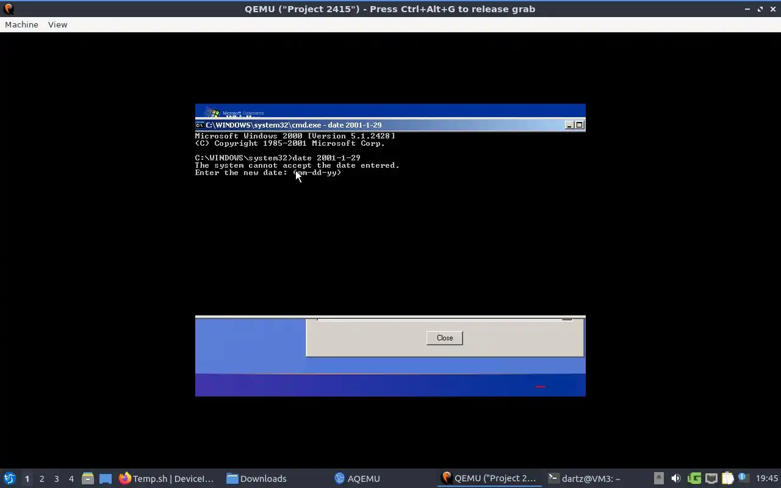Click the cmd.exe title bar text
The width and height of the screenshot is (781, 488).
pos(293,125)
